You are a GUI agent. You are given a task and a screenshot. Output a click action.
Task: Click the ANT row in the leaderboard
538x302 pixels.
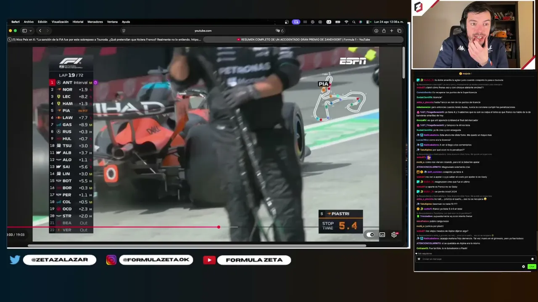pos(71,83)
